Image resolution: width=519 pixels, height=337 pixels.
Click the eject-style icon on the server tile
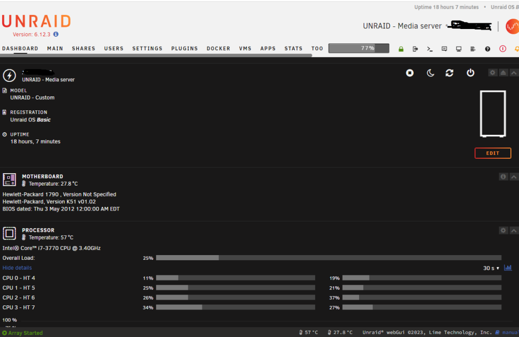pos(503,73)
